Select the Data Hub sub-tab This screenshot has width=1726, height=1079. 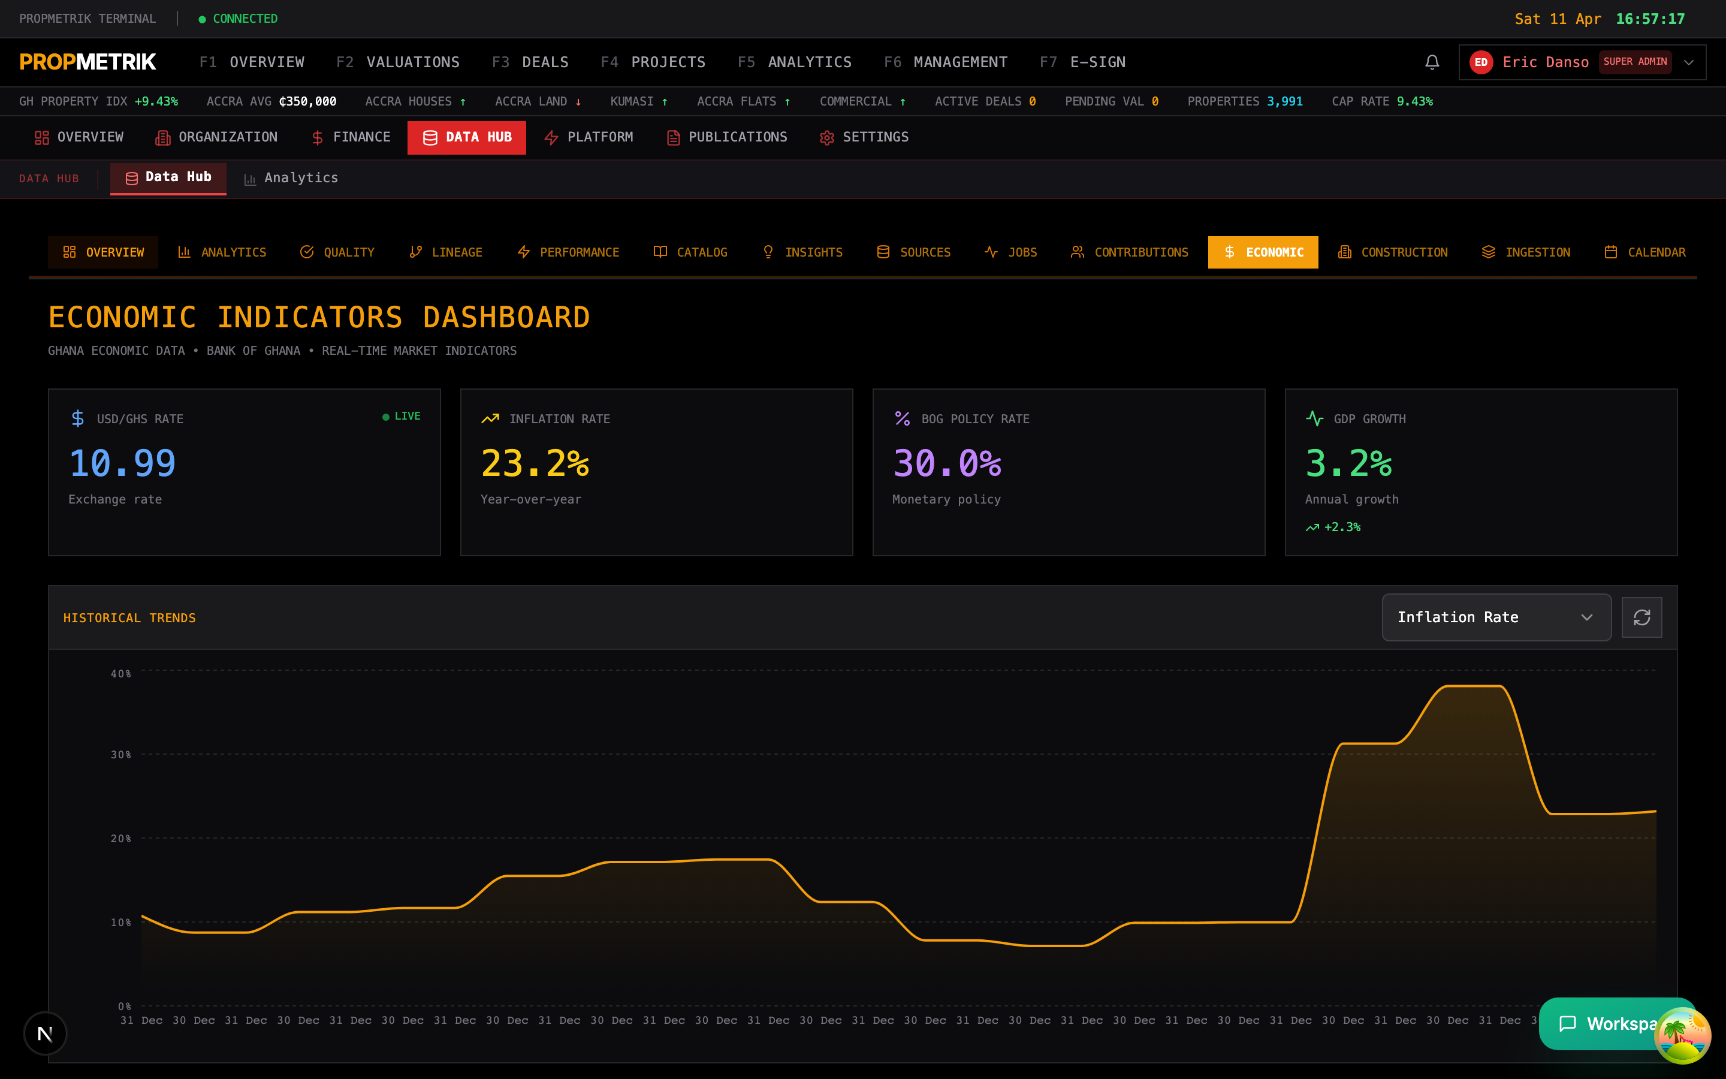pyautogui.click(x=168, y=177)
